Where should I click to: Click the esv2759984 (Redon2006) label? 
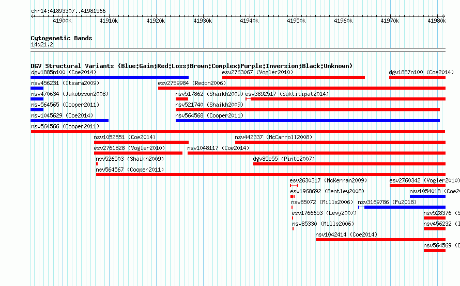pos(192,83)
